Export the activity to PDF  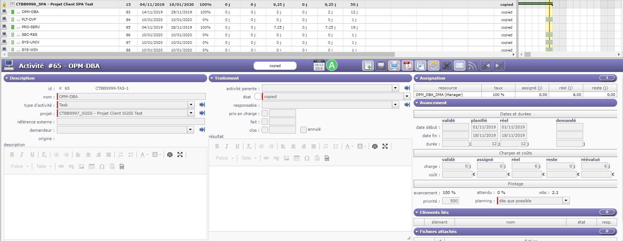click(x=407, y=65)
